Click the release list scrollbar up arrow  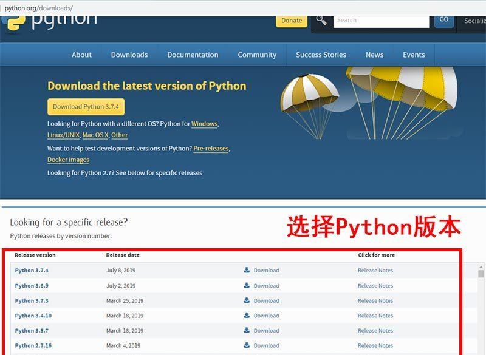coord(481,266)
